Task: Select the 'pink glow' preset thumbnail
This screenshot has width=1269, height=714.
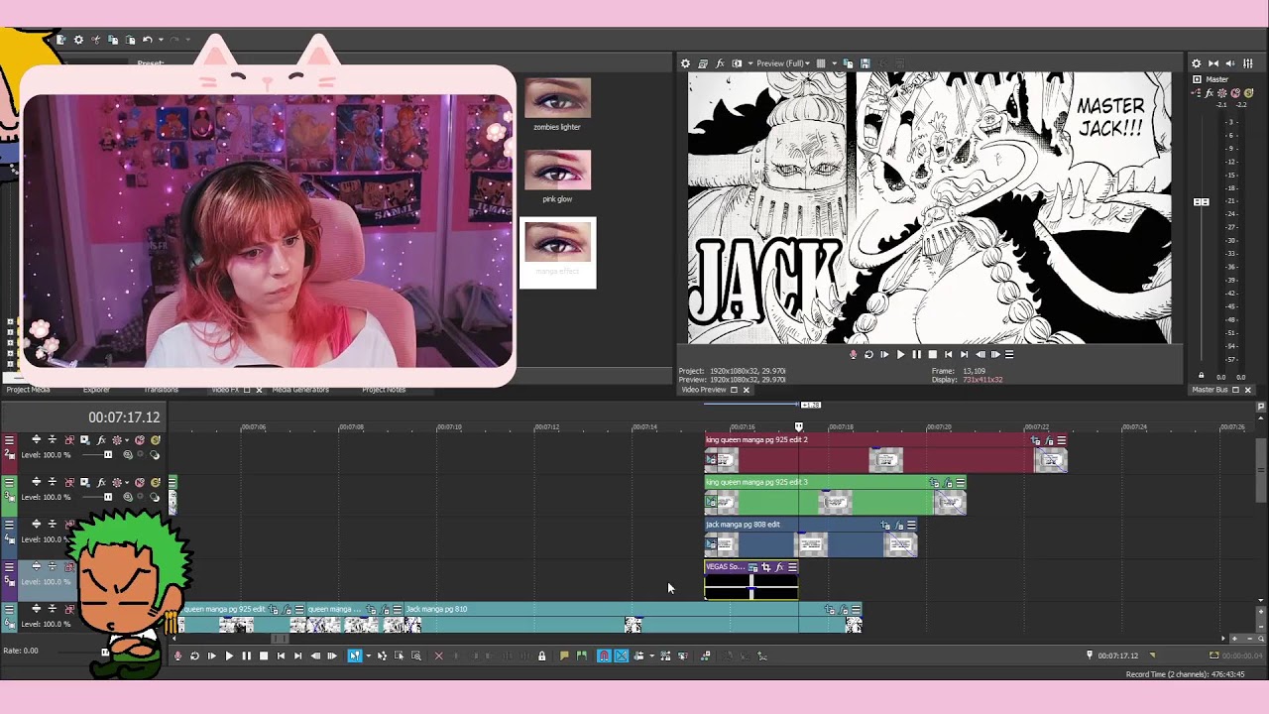Action: (x=557, y=171)
